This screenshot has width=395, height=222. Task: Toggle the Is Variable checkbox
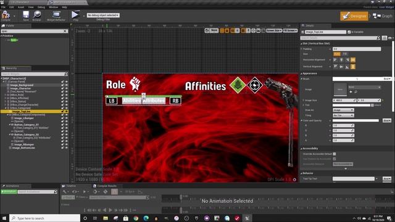click(x=349, y=32)
